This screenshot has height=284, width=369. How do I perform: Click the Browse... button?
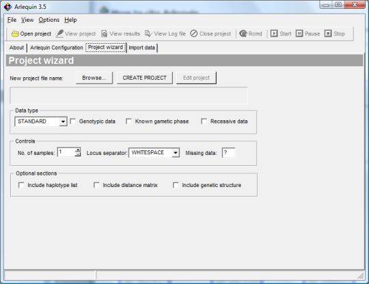[94, 78]
